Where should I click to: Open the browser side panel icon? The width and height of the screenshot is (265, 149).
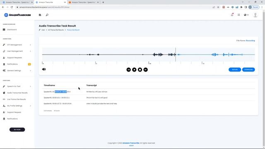tap(246, 7)
